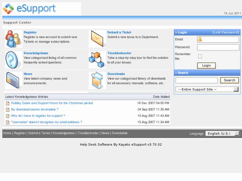Open Submit a Ticket in footer menu

[x=39, y=133]
